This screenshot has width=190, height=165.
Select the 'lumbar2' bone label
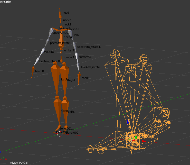click(69, 50)
